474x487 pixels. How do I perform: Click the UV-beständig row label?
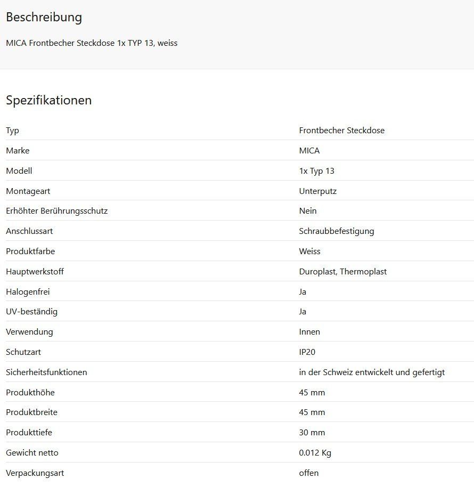(x=31, y=312)
